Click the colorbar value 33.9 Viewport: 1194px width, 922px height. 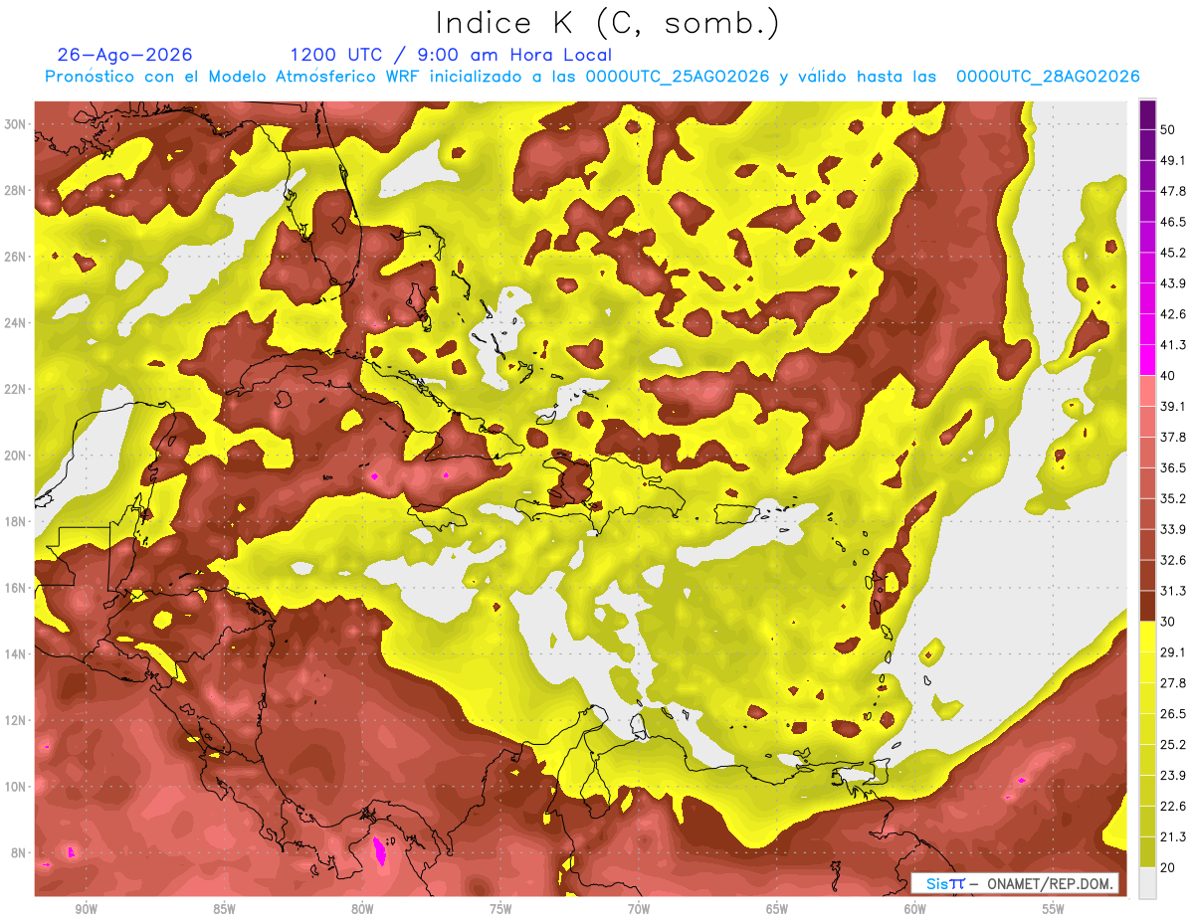click(x=1172, y=529)
